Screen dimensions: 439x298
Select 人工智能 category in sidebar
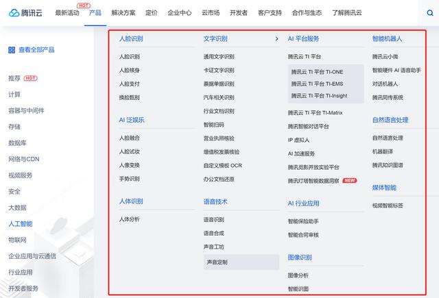point(21,224)
